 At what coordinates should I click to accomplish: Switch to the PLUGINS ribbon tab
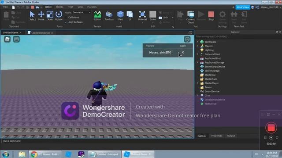click(x=92, y=7)
